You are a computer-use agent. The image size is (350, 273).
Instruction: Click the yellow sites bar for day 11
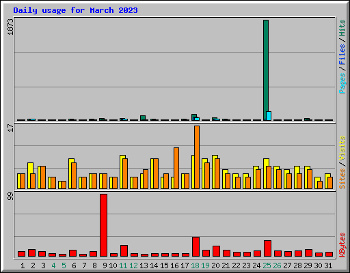coord(122,172)
